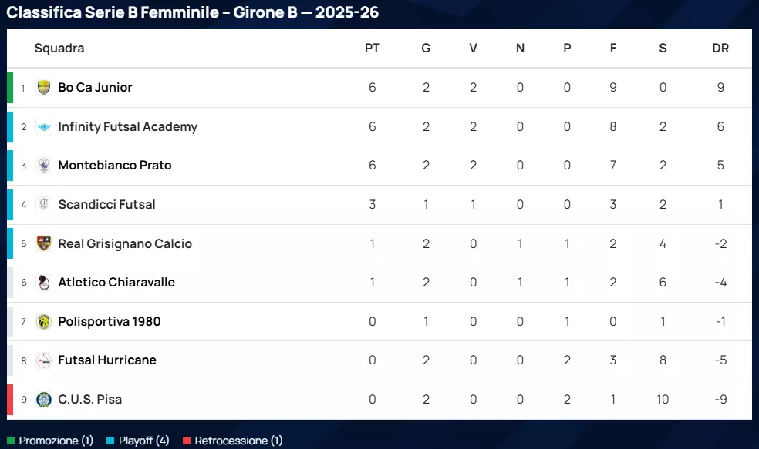The width and height of the screenshot is (759, 449).
Task: Click the Futsal Hurricane team logo
Action: [44, 360]
